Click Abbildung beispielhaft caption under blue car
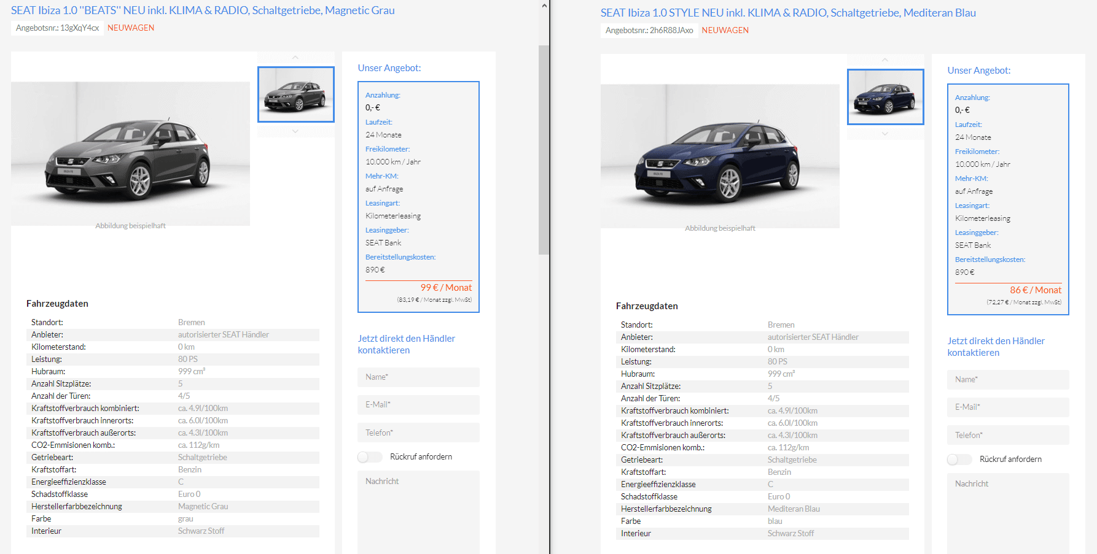 (720, 228)
